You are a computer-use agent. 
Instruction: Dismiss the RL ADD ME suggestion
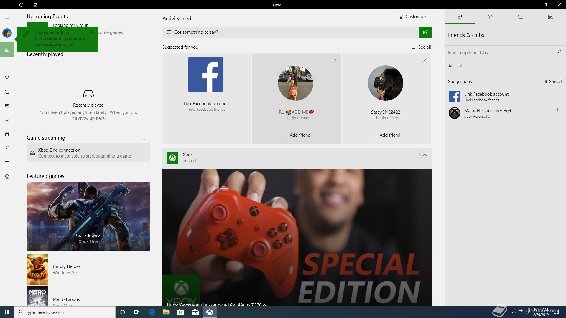pos(335,60)
